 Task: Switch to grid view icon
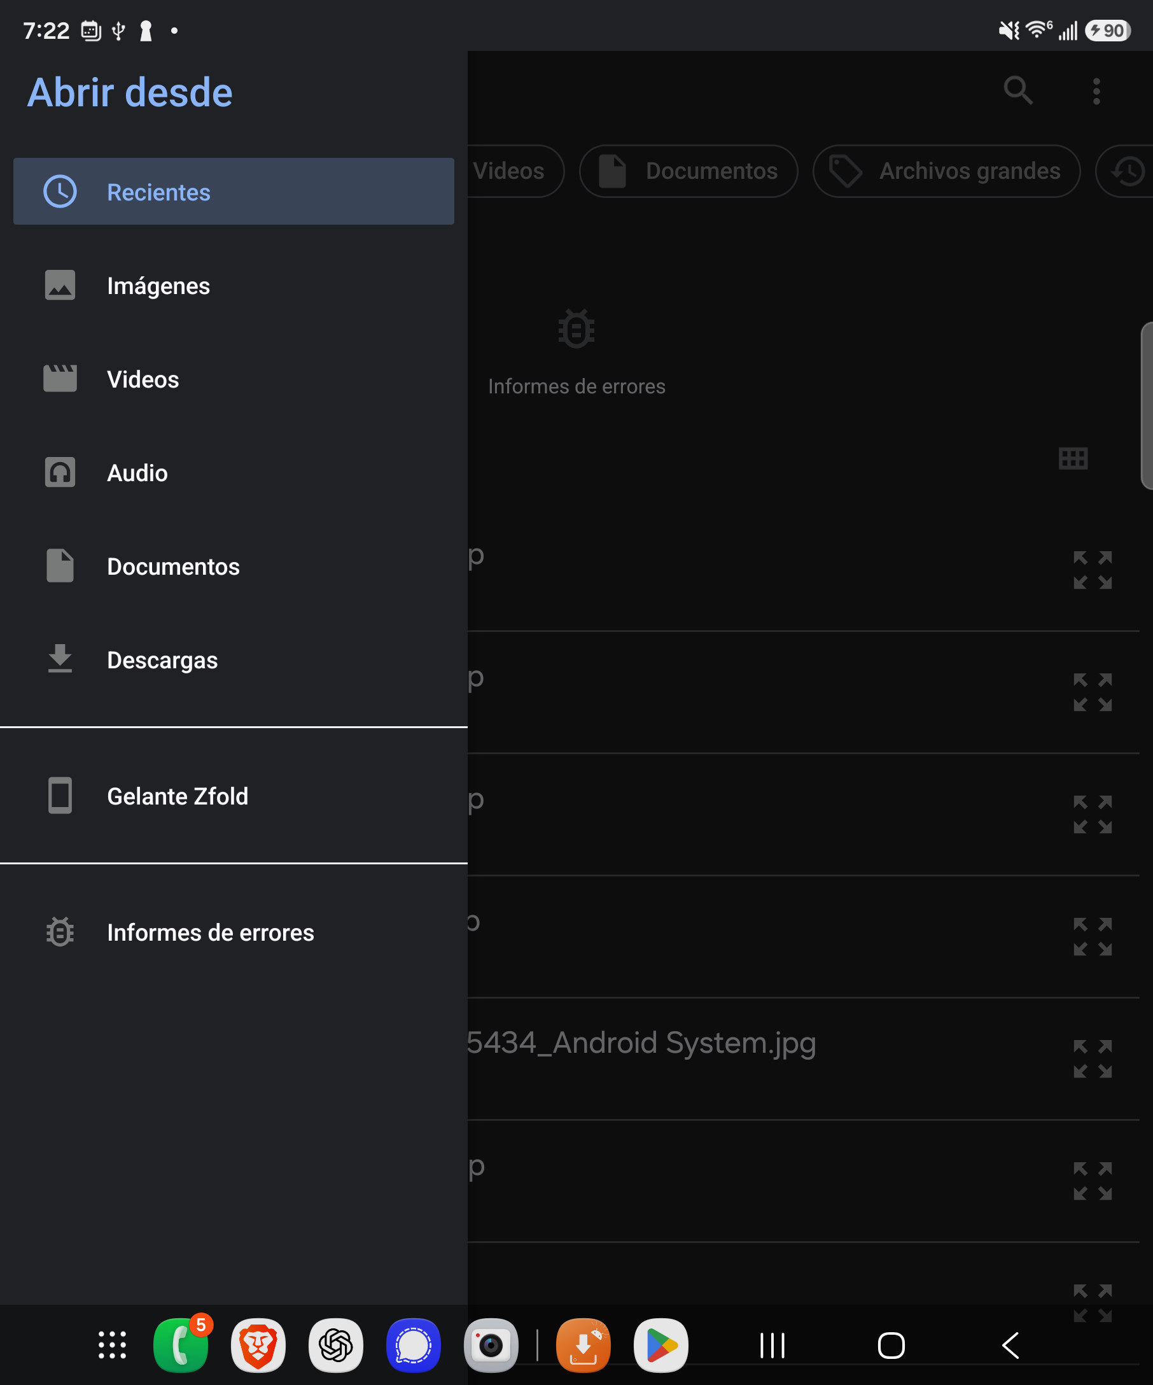[1073, 458]
